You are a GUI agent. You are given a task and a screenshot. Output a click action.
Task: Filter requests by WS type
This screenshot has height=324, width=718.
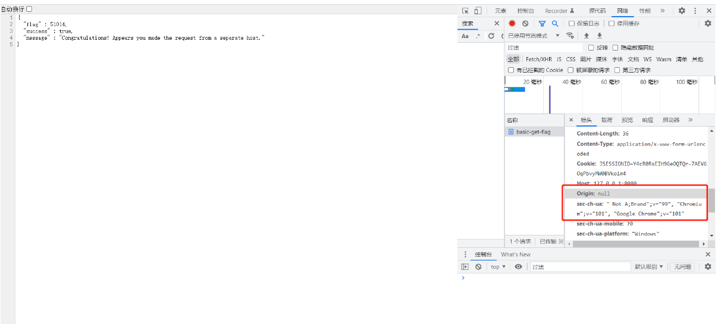pyautogui.click(x=647, y=59)
